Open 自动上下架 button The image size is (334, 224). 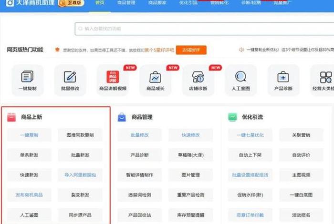click(250, 155)
